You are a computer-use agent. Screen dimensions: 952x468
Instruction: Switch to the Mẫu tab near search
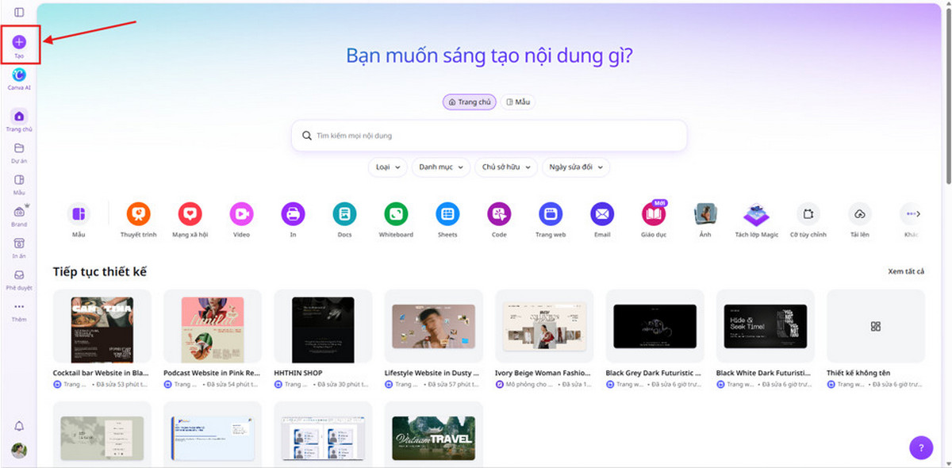518,102
